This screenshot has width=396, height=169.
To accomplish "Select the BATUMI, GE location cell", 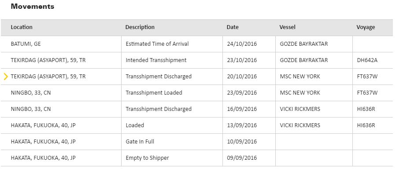I will [x=26, y=44].
